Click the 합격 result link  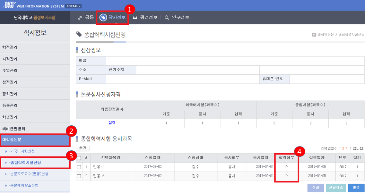pos(112,123)
